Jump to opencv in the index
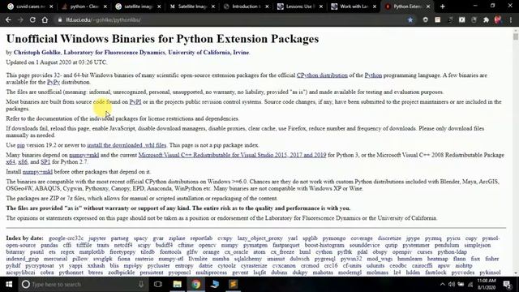 (208, 245)
